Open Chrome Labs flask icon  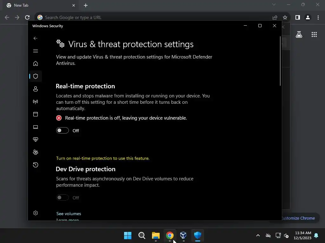coord(299,34)
